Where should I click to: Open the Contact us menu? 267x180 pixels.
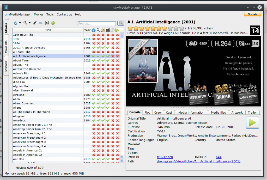(x=64, y=15)
